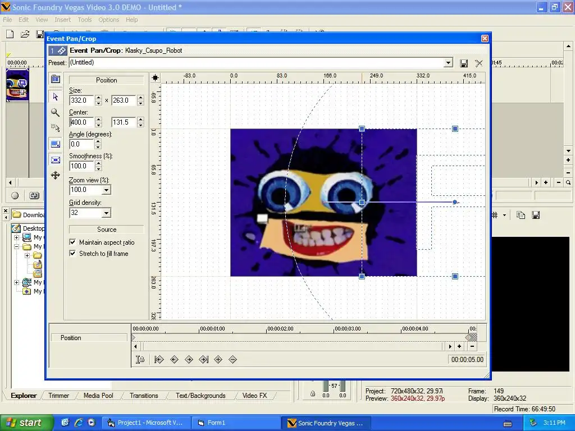The image size is (575, 431).
Task: Toggle lock aspect ratio tool icon
Action: click(x=56, y=144)
